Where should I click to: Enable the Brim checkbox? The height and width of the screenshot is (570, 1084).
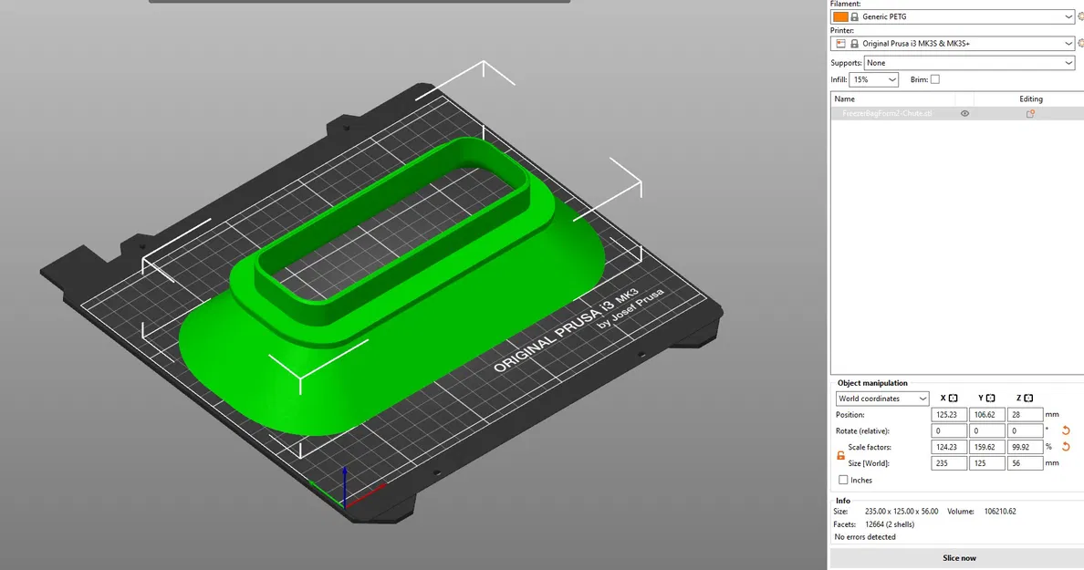934,79
